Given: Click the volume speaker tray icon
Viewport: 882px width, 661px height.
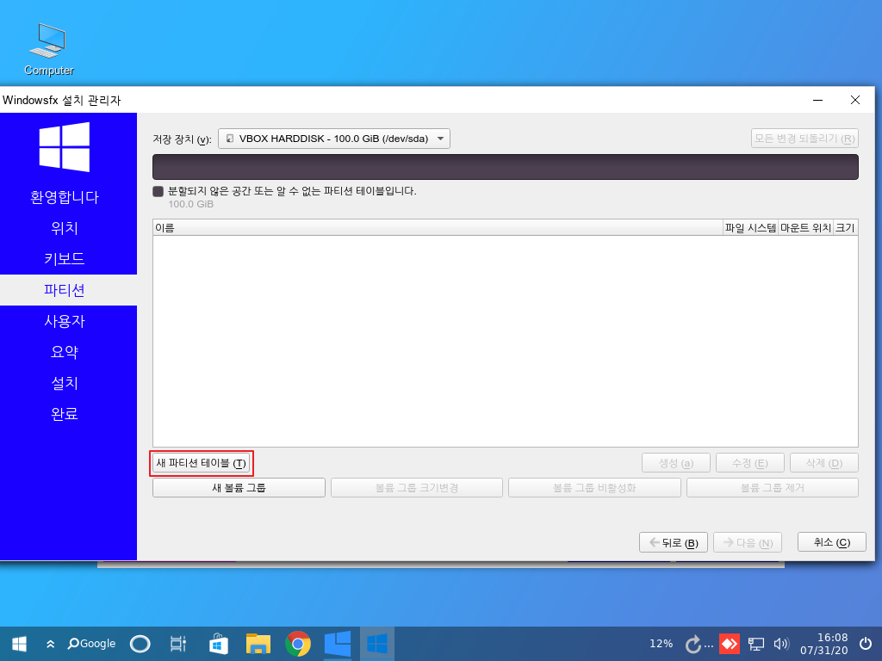Looking at the screenshot, I should pyautogui.click(x=781, y=644).
